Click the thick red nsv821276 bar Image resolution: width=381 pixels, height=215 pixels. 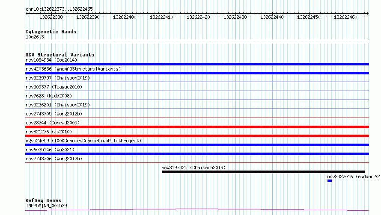pos(197,136)
